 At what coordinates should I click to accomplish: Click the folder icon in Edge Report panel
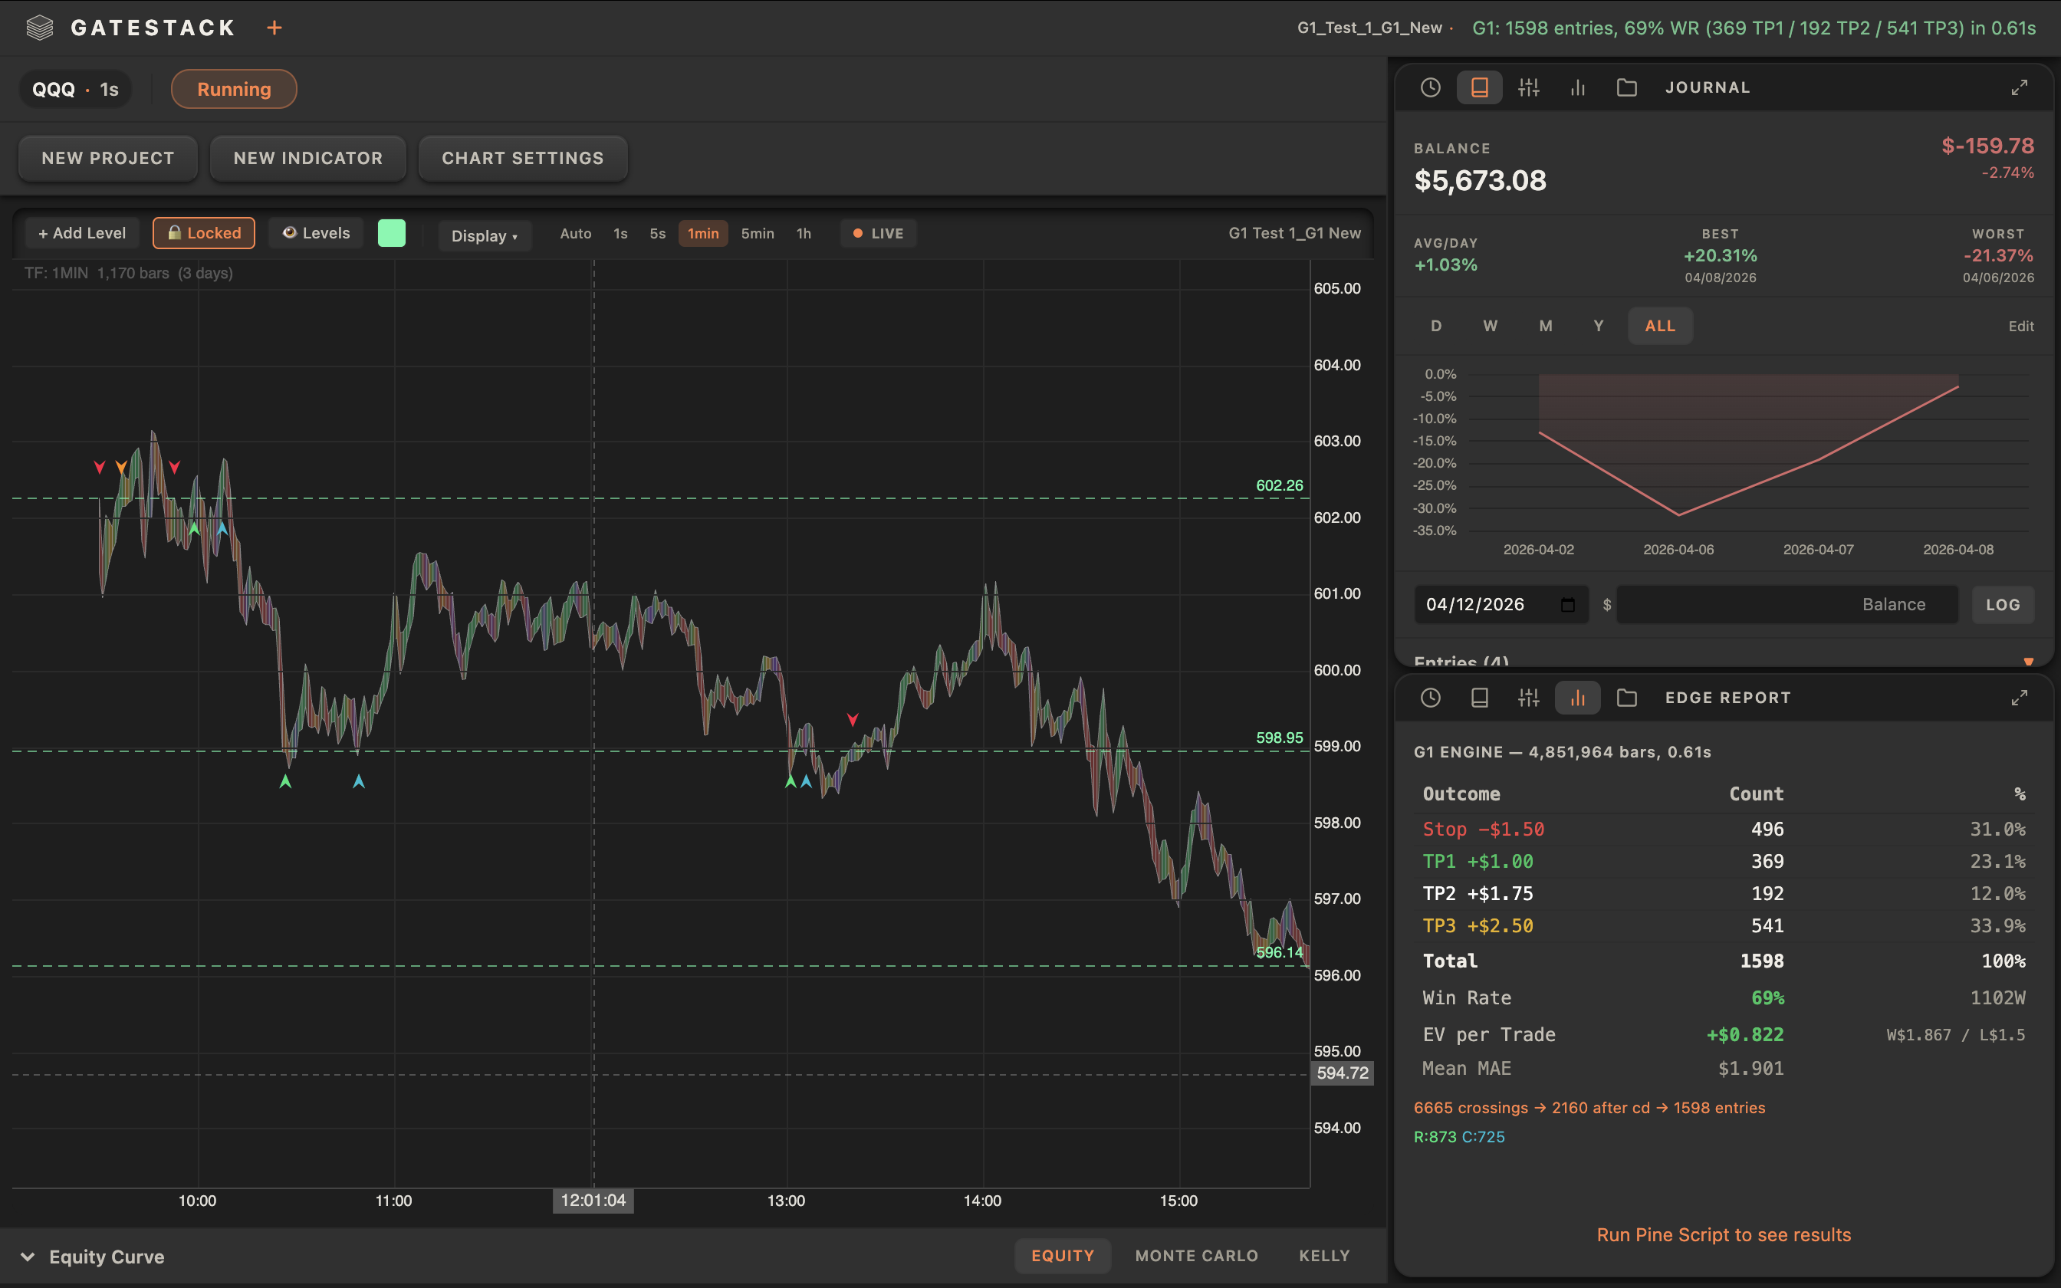[x=1628, y=697]
